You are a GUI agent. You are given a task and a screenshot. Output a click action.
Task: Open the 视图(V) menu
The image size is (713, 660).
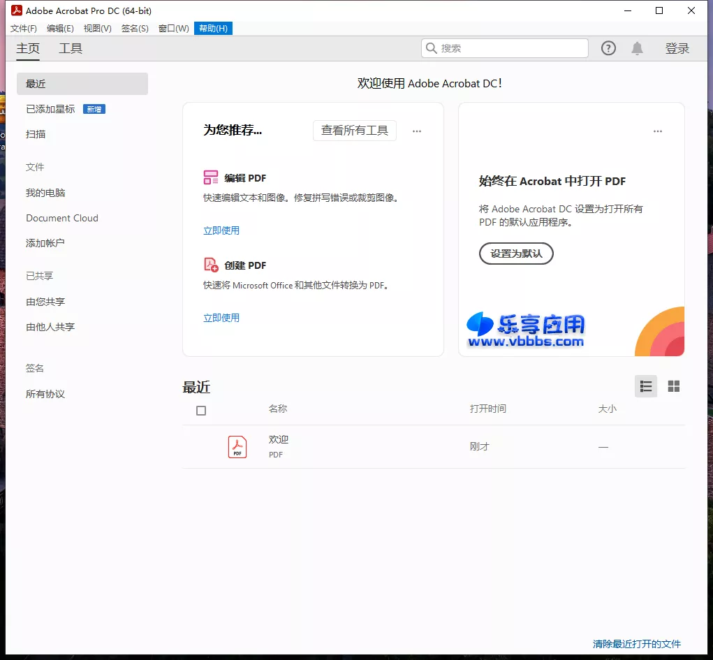(97, 28)
